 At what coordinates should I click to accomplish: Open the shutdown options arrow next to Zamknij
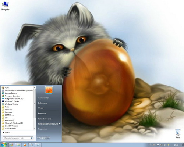coord(48,138)
